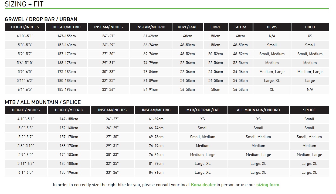Click the second table's INSEAM/INCHES header
Screen dimensions: 336x194
point(112,110)
